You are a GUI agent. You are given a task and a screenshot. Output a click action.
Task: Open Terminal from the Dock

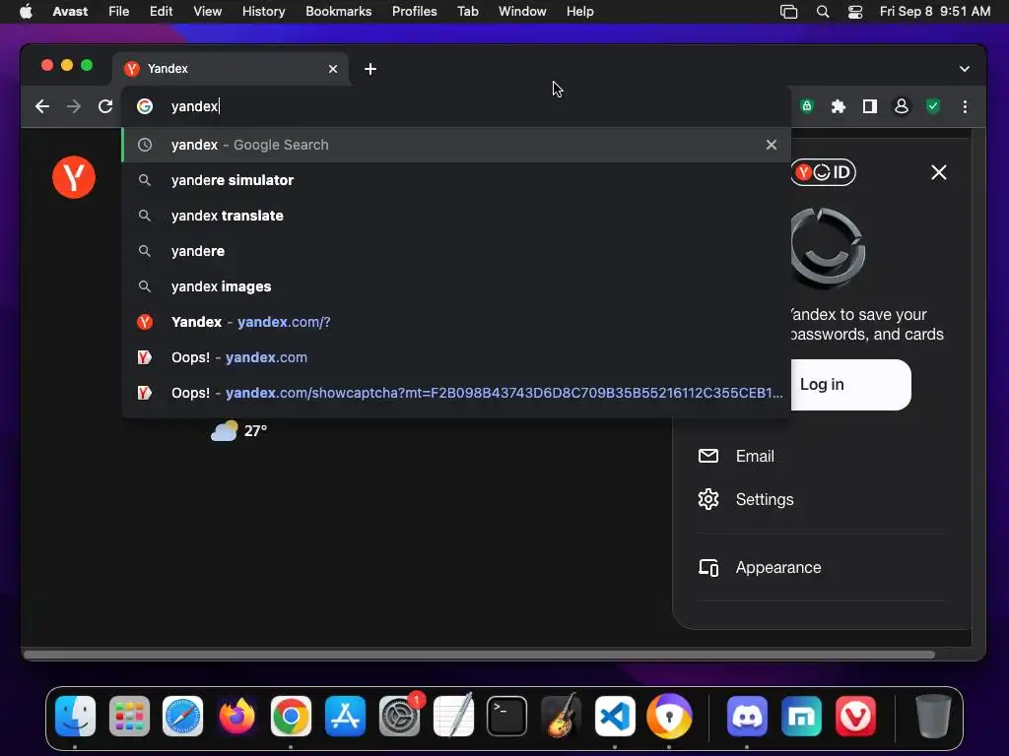(507, 717)
